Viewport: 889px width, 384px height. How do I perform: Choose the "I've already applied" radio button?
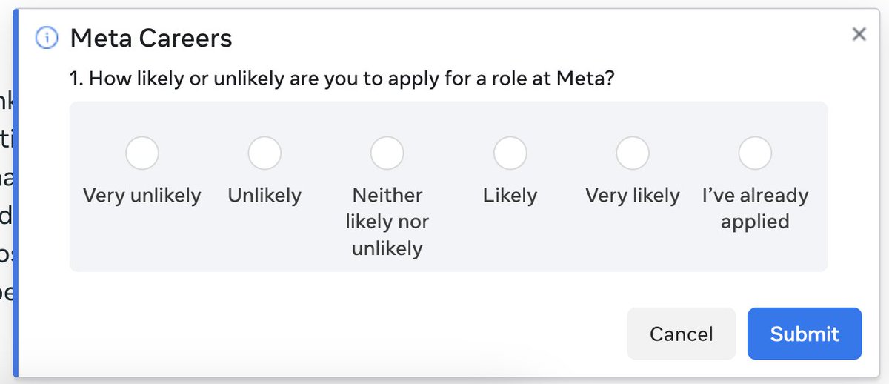[755, 153]
